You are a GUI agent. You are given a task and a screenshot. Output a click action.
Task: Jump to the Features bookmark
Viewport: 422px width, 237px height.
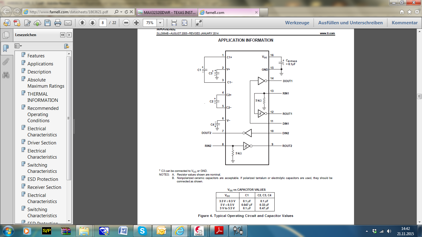coord(36,56)
